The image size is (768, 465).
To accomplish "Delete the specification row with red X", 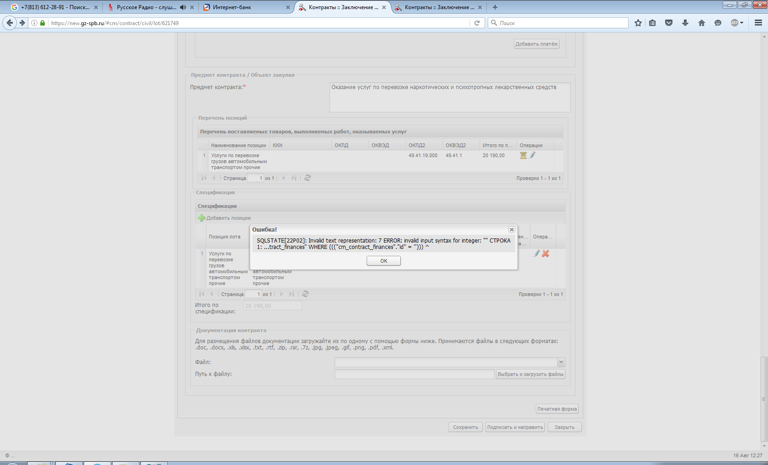I will click(545, 254).
